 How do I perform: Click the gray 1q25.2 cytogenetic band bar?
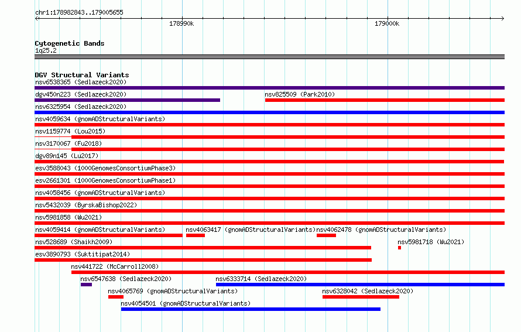pos(269,57)
